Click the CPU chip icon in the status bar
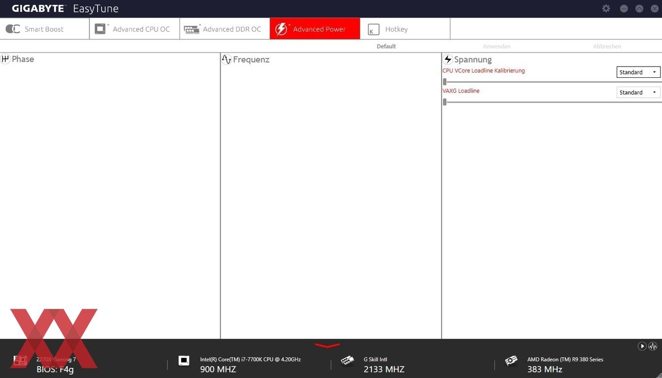This screenshot has height=378, width=662. (184, 360)
